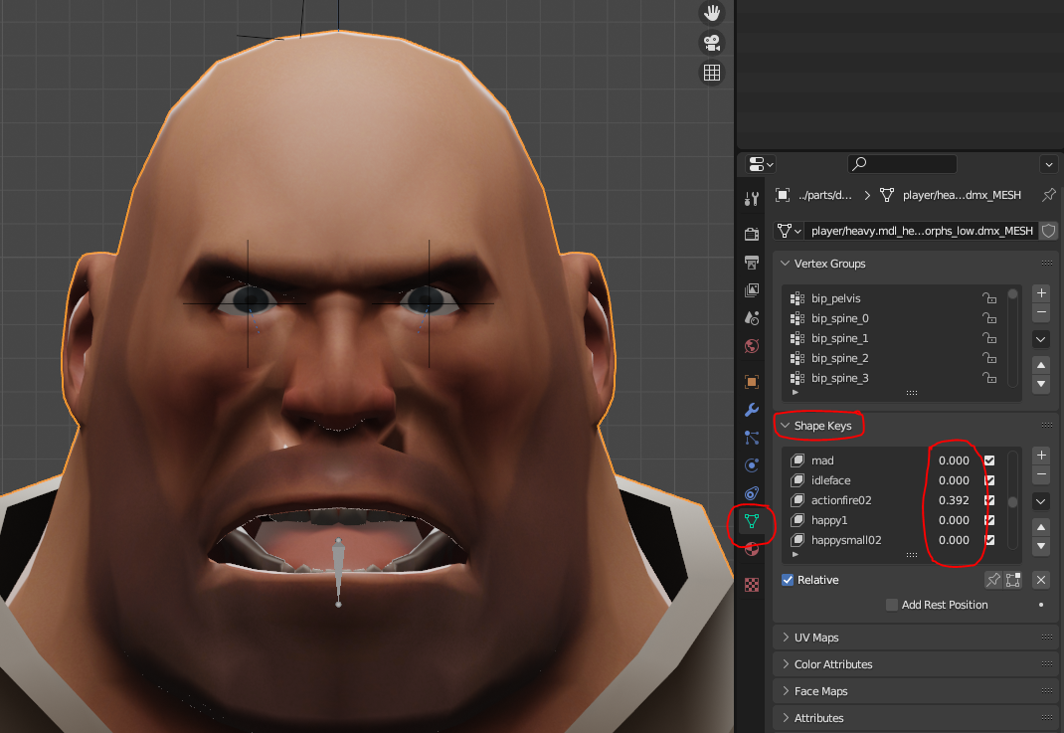Image resolution: width=1064 pixels, height=733 pixels.
Task: Disable the happysmall02 shape key checkbox
Action: (989, 540)
